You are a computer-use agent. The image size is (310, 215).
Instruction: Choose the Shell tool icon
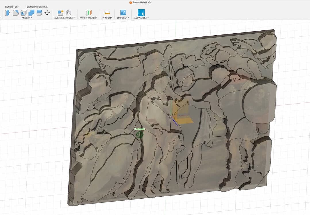[x=24, y=13]
